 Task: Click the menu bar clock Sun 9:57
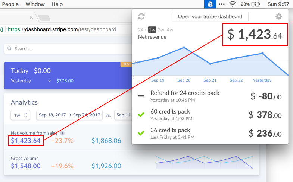278,4
